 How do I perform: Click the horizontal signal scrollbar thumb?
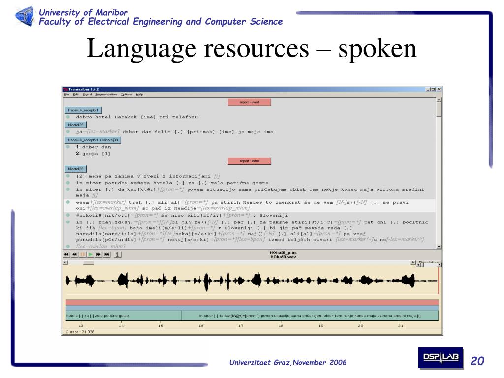tap(89, 263)
